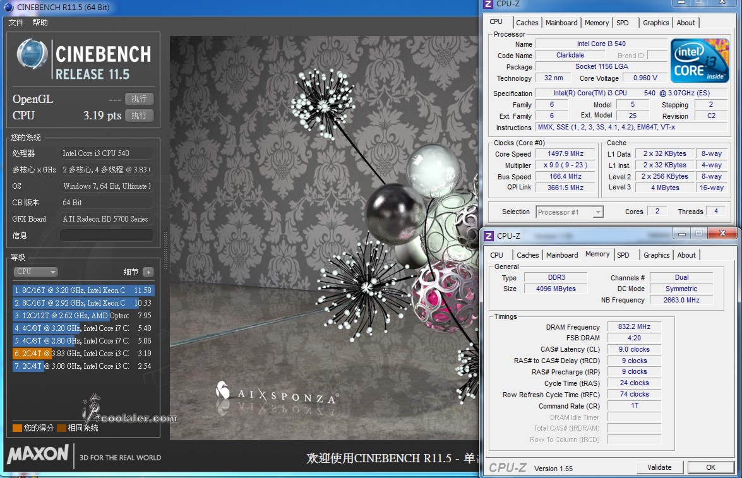
Task: Select ranking row 6 2C/4T 3.83 GHz
Action: click(83, 354)
